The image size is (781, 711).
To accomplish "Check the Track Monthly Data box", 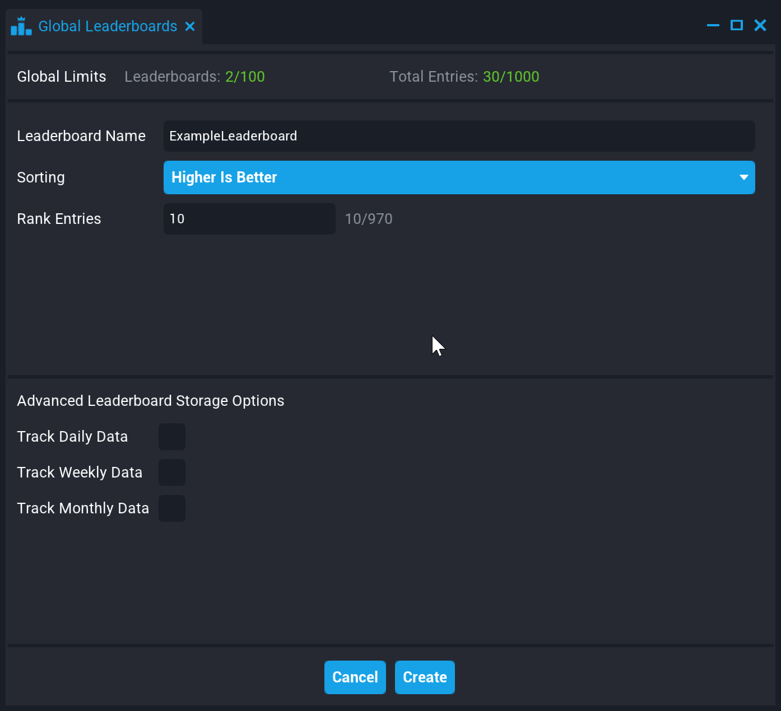I will point(172,508).
